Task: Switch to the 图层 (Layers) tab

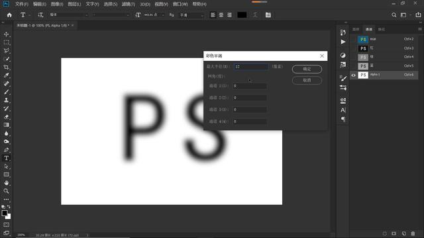Action: click(356, 29)
